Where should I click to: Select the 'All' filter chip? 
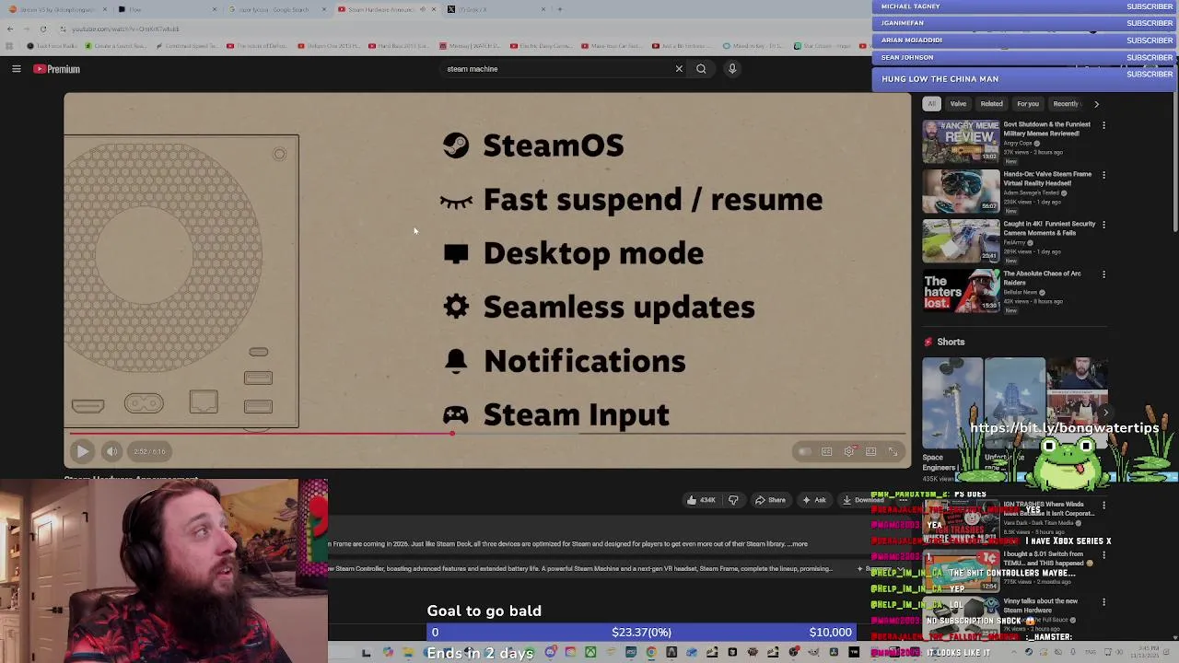(x=932, y=104)
